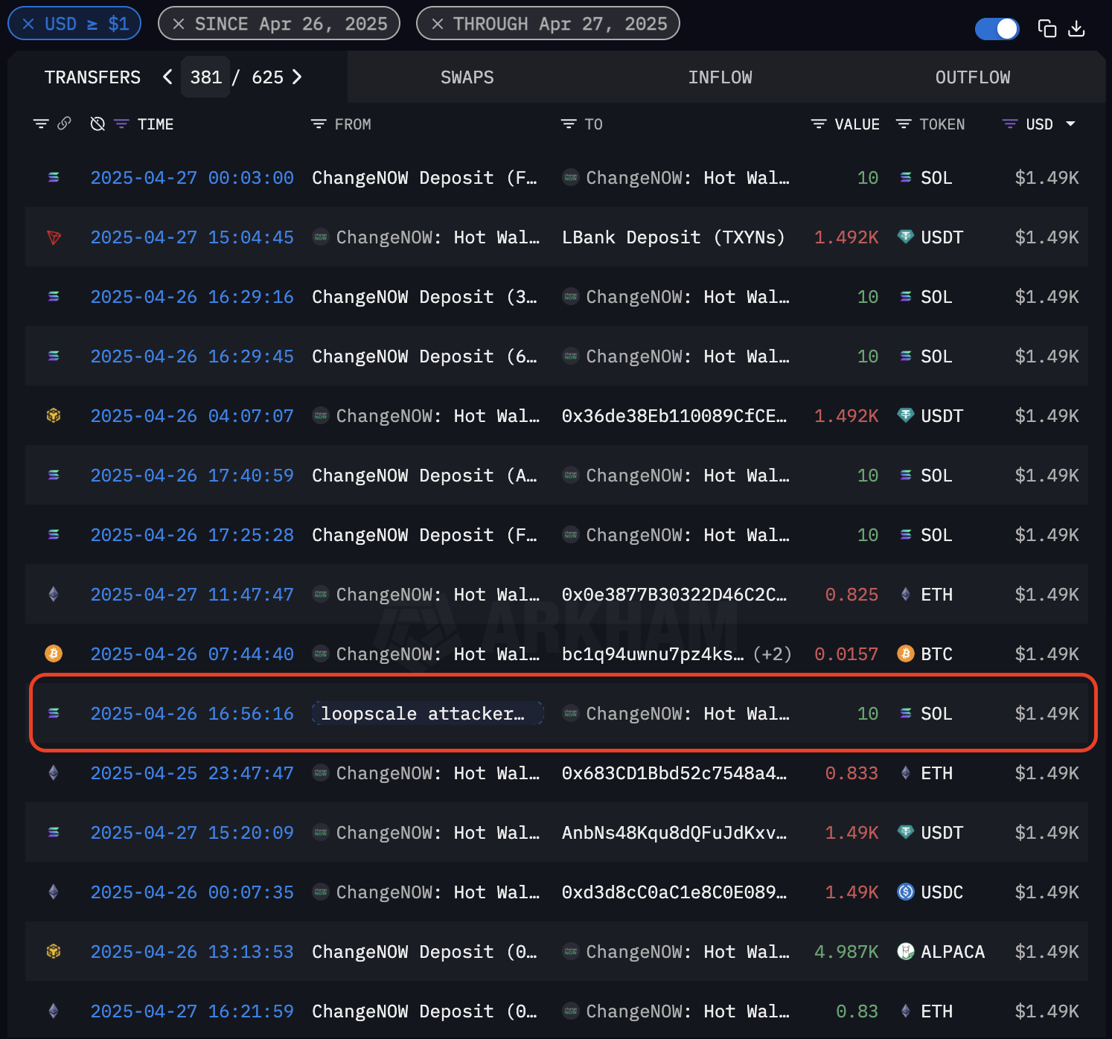Click the copy icon at top right
The width and height of the screenshot is (1112, 1039).
1047,29
